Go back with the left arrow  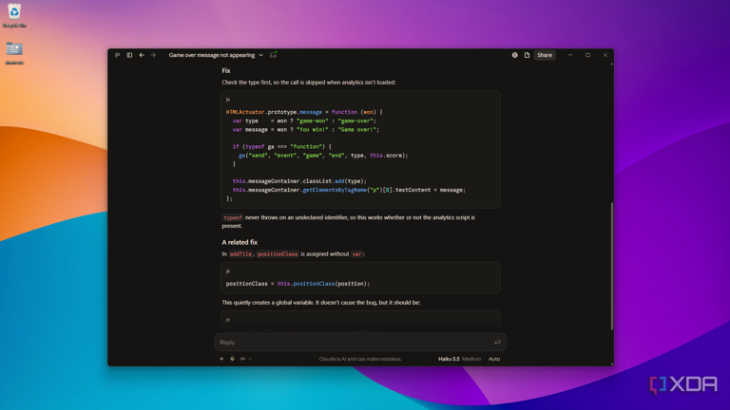pyautogui.click(x=142, y=55)
